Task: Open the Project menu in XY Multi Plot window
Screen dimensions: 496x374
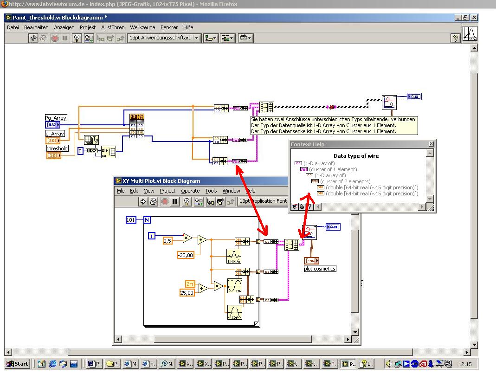Action: [167, 191]
